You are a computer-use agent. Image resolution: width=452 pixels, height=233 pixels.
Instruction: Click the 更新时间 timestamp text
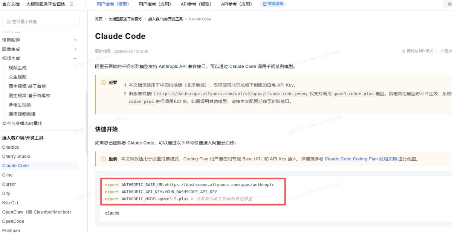tap(122, 51)
